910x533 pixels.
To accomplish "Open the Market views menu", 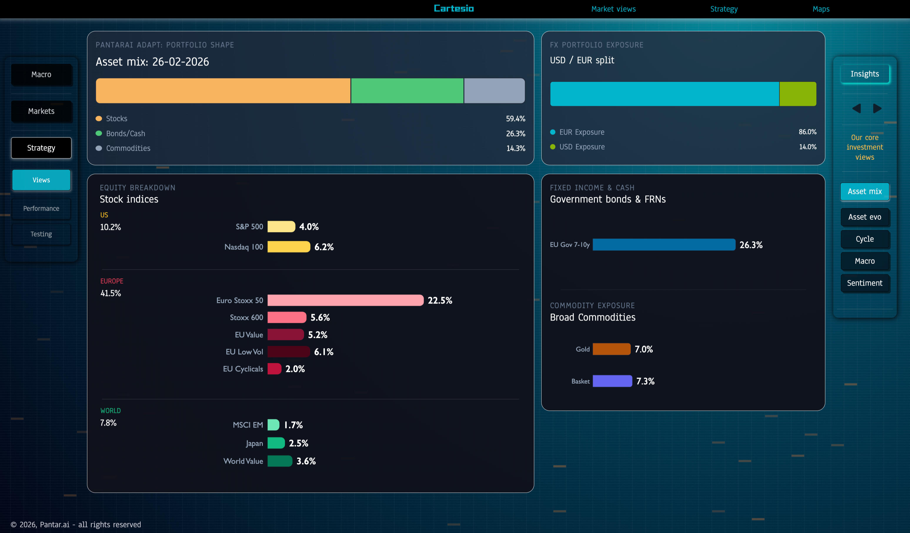I will click(613, 9).
